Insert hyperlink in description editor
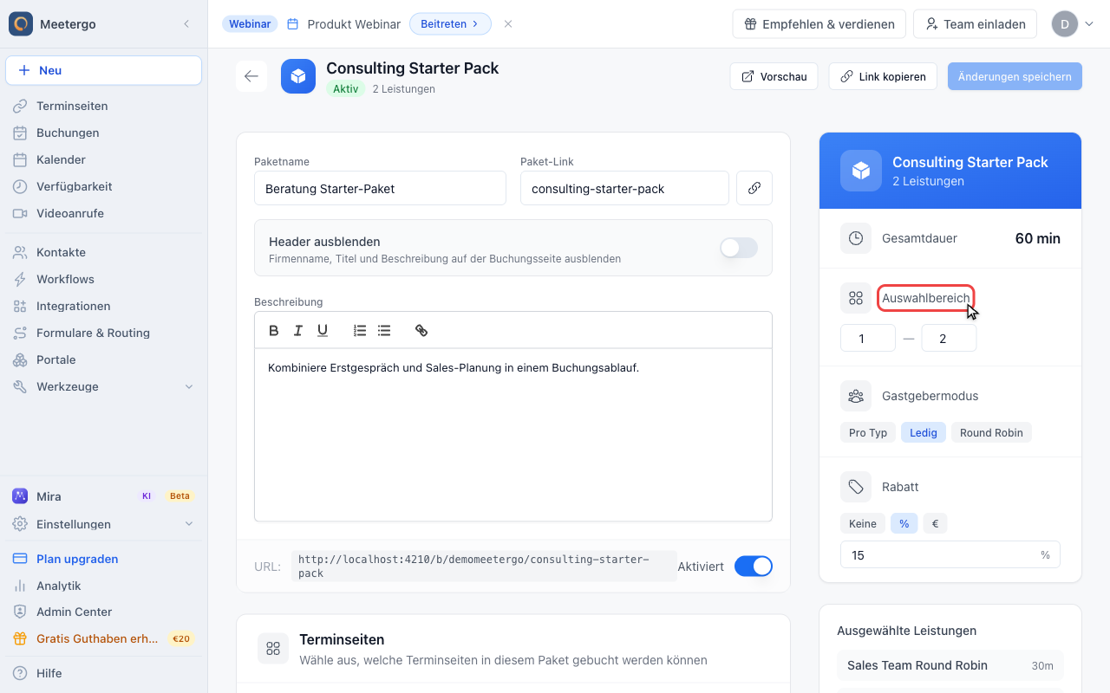The width and height of the screenshot is (1110, 693). [x=421, y=330]
